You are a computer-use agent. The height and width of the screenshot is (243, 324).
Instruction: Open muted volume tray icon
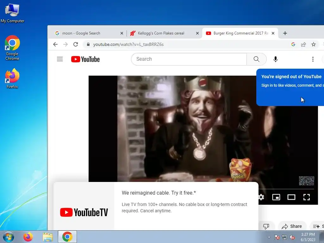click(292, 237)
